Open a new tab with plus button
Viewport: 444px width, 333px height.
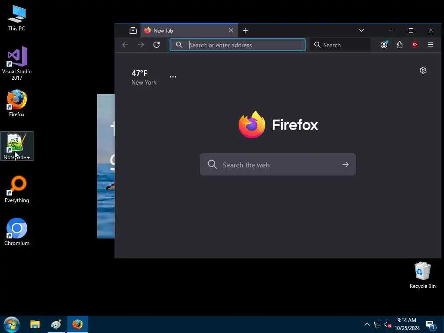coord(245,31)
